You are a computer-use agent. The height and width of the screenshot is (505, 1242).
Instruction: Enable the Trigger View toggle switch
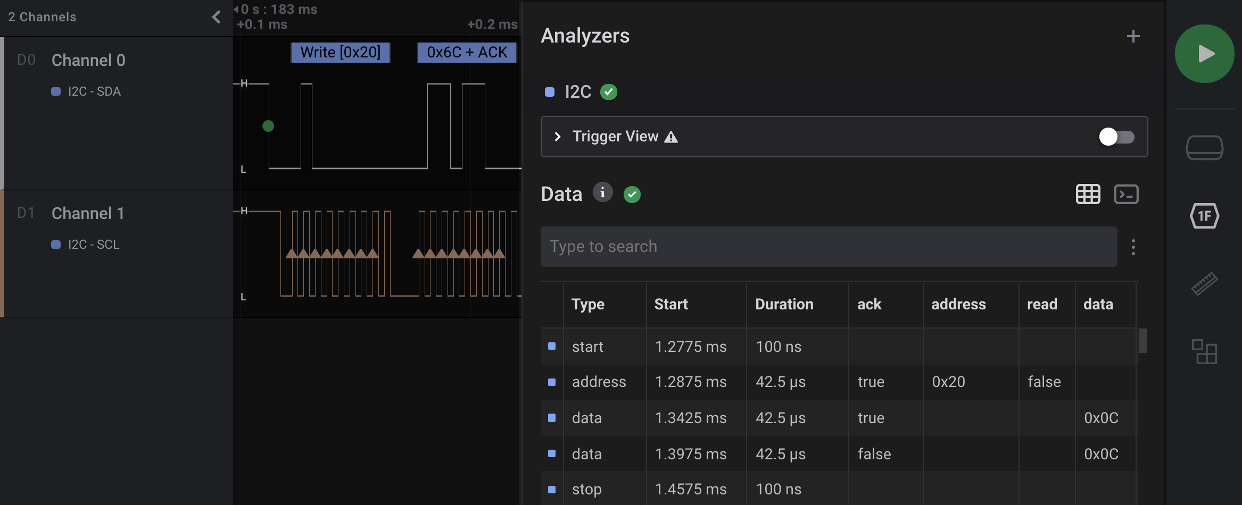click(1116, 137)
